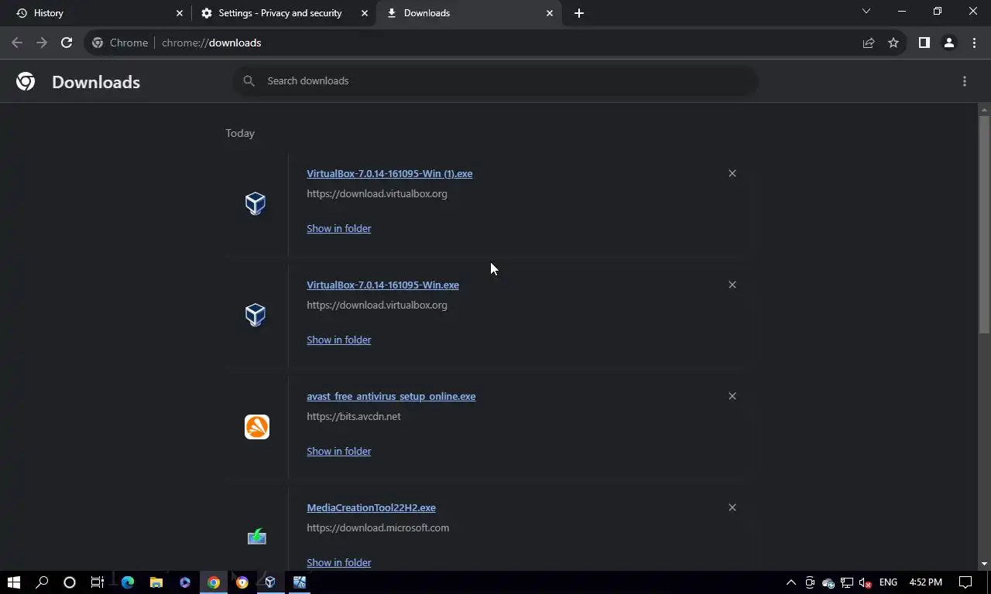Open network status tray icon

click(847, 582)
